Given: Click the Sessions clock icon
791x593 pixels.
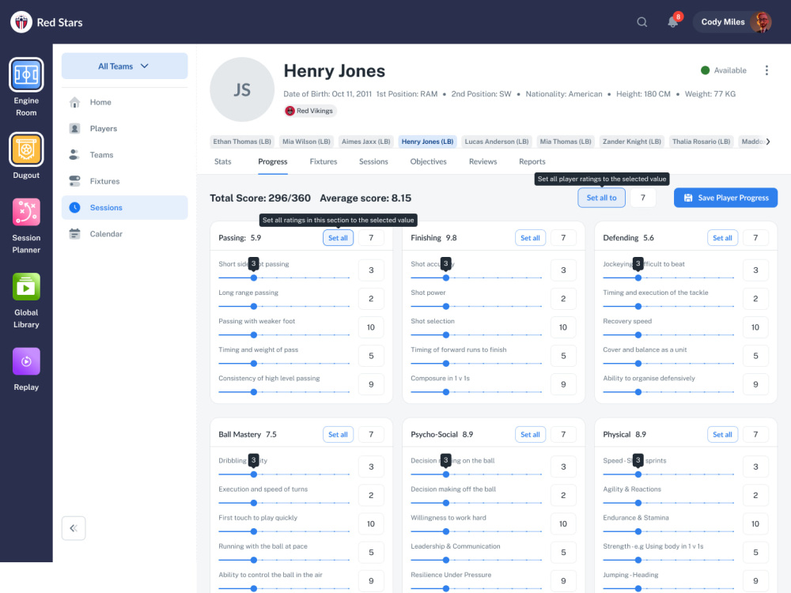Looking at the screenshot, I should [x=74, y=207].
